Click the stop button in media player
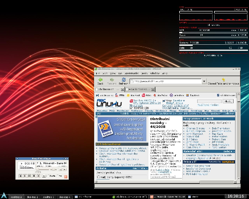This screenshot has height=199, width=249. coord(34,176)
